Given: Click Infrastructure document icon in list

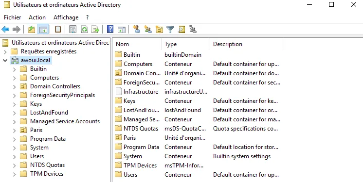Looking at the screenshot, I should 118,92.
